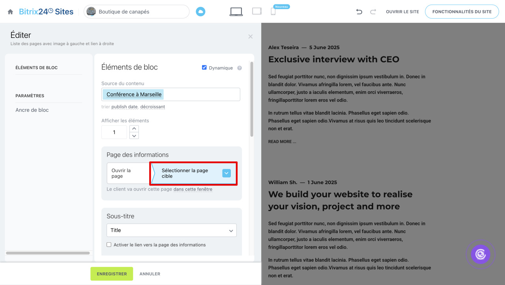Switch to tablet preview
Screen dimensions: 505x285
tap(257, 11)
